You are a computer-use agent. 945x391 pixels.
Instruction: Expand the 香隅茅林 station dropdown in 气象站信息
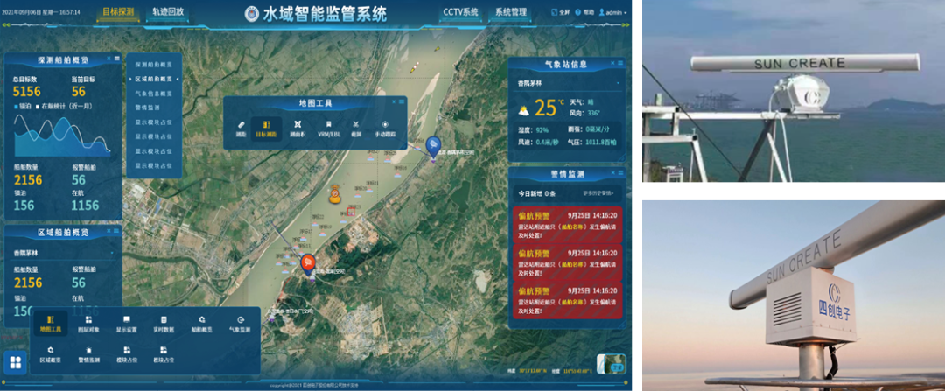(618, 83)
